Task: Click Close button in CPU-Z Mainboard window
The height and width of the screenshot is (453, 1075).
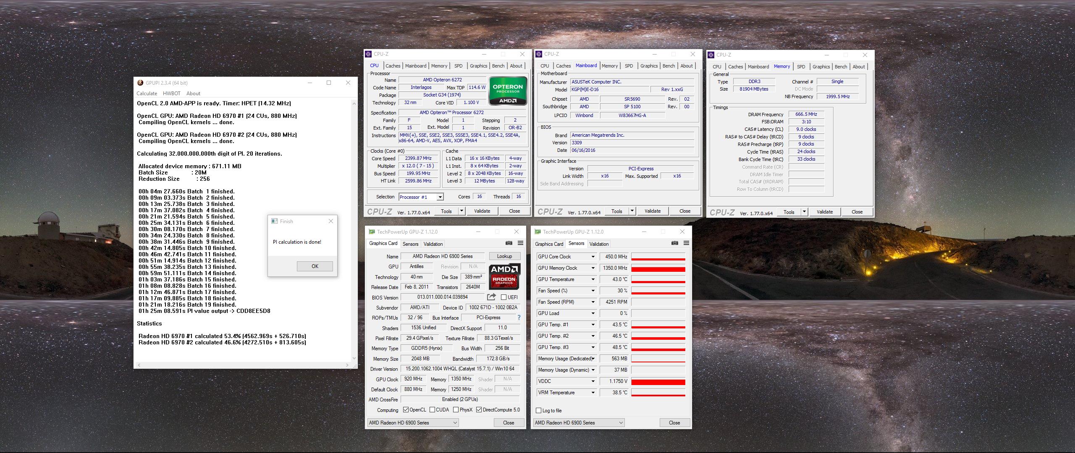Action: (x=685, y=211)
